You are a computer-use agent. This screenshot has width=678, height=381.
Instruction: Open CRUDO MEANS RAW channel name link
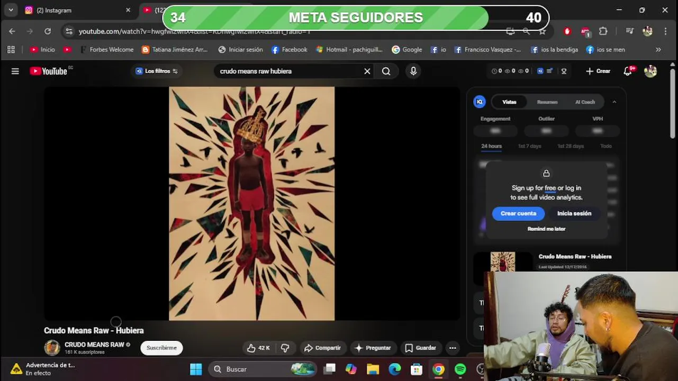[94, 344]
